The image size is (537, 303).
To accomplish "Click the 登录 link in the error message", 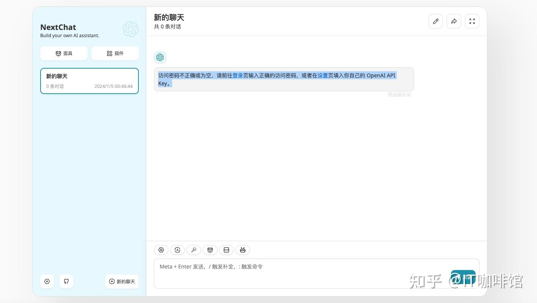I will (x=238, y=75).
